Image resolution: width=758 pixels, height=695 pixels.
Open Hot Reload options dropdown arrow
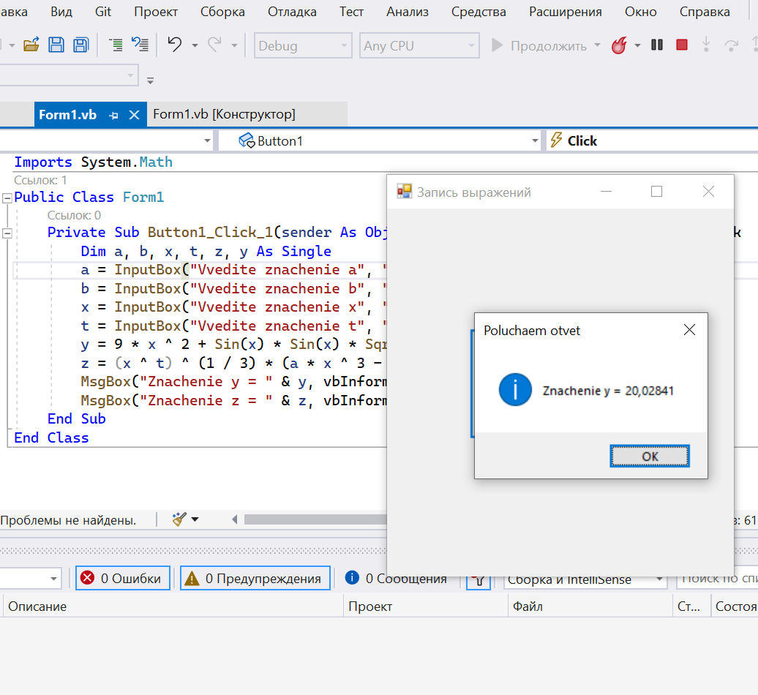pyautogui.click(x=637, y=45)
